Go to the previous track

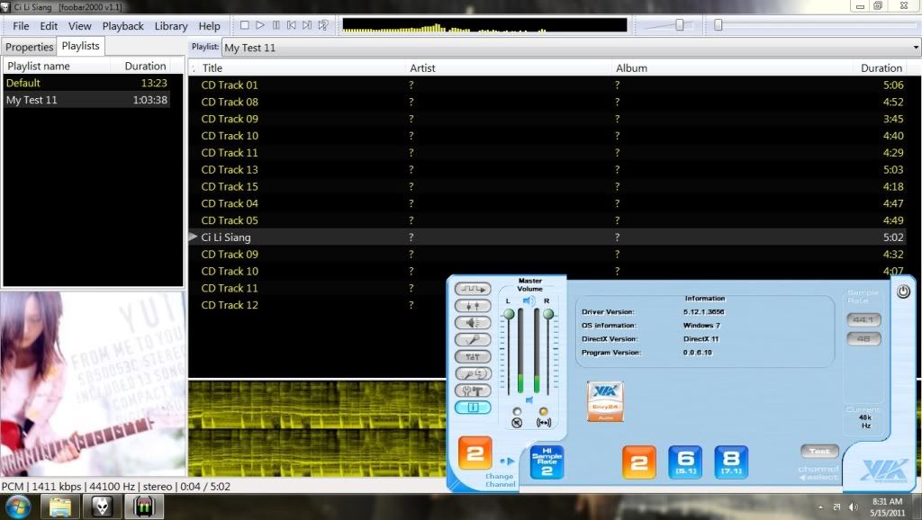pos(292,25)
